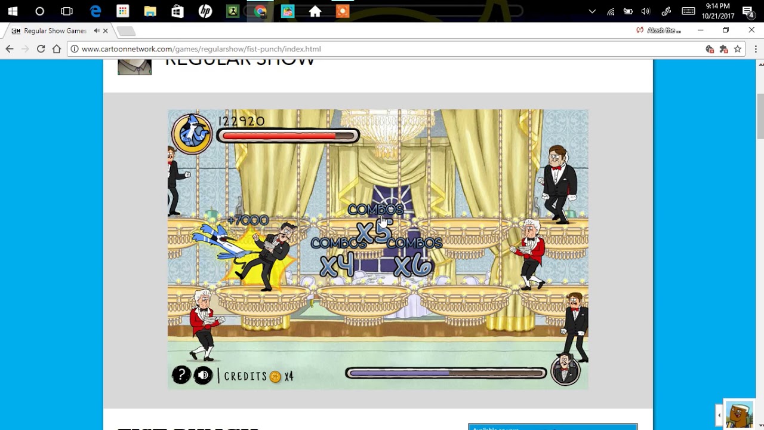This screenshot has height=430, width=764.
Task: Mute the game sound speaker button
Action: [203, 375]
